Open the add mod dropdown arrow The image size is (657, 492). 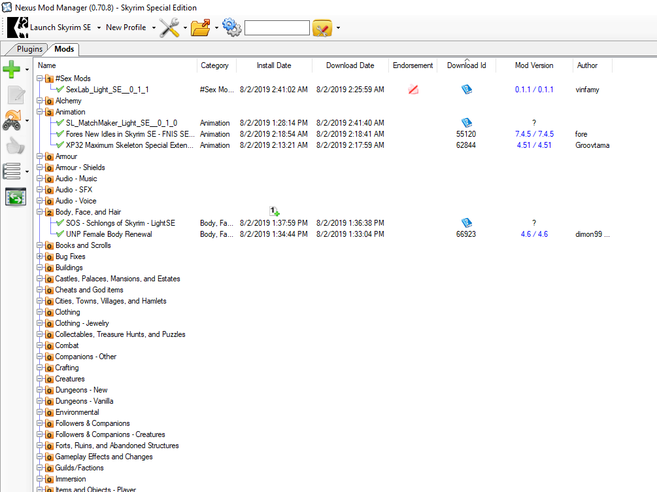click(27, 69)
